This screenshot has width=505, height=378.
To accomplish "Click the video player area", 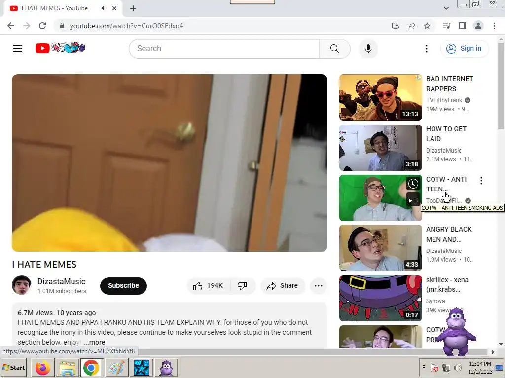I will [170, 162].
